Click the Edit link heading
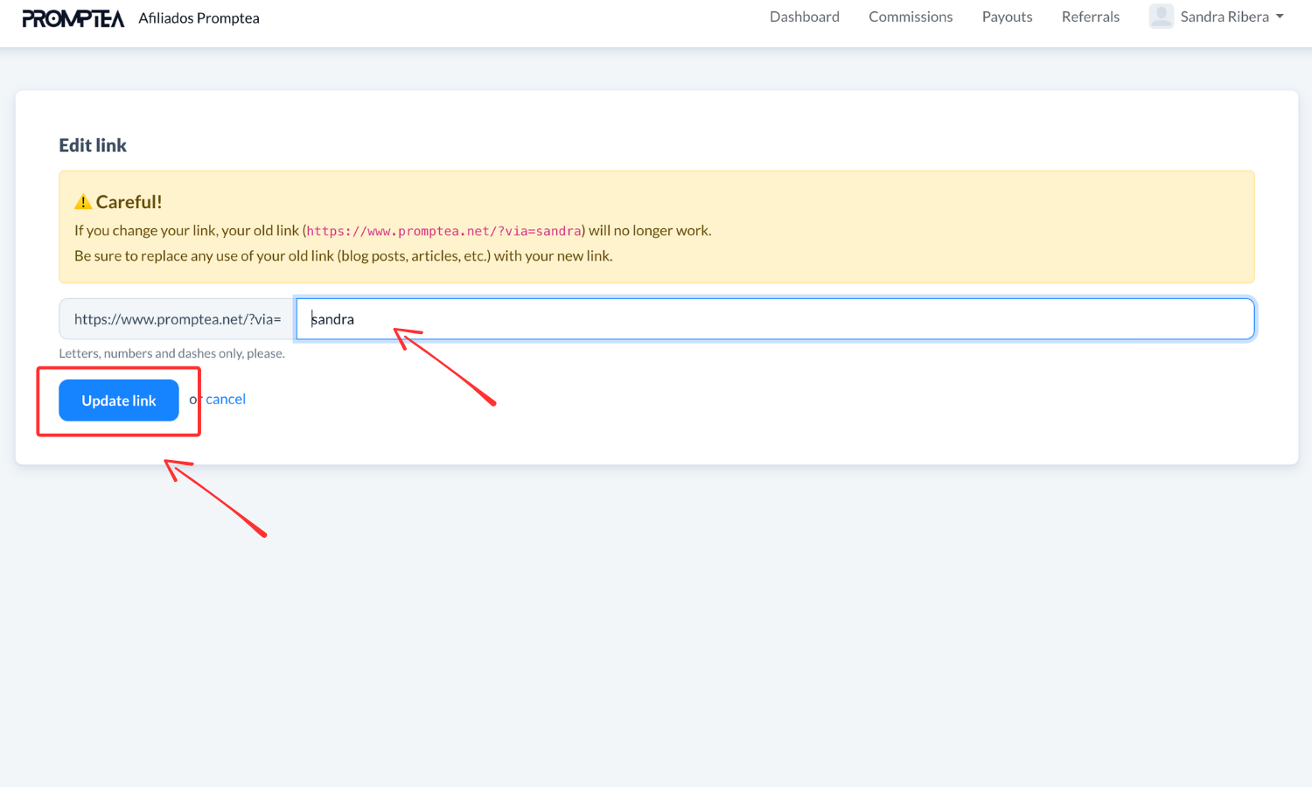 93,145
